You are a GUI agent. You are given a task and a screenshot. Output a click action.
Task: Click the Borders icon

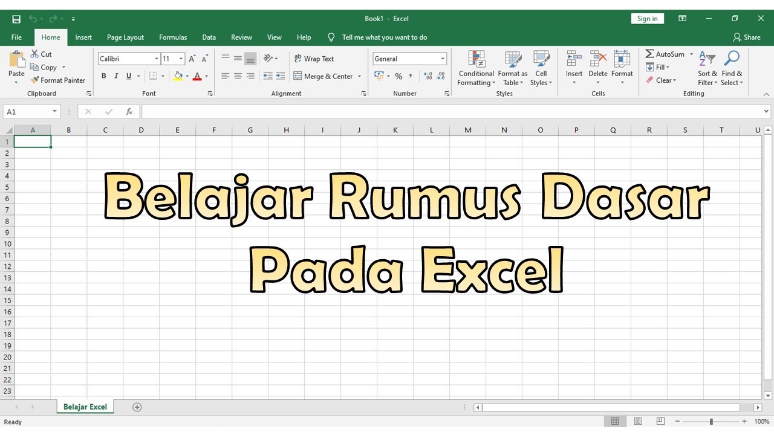pos(153,76)
